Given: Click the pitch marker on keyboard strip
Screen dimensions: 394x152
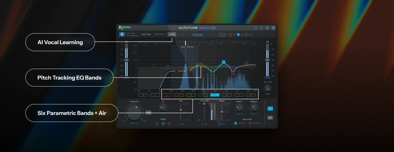Looking at the screenshot, I should pos(185,43).
